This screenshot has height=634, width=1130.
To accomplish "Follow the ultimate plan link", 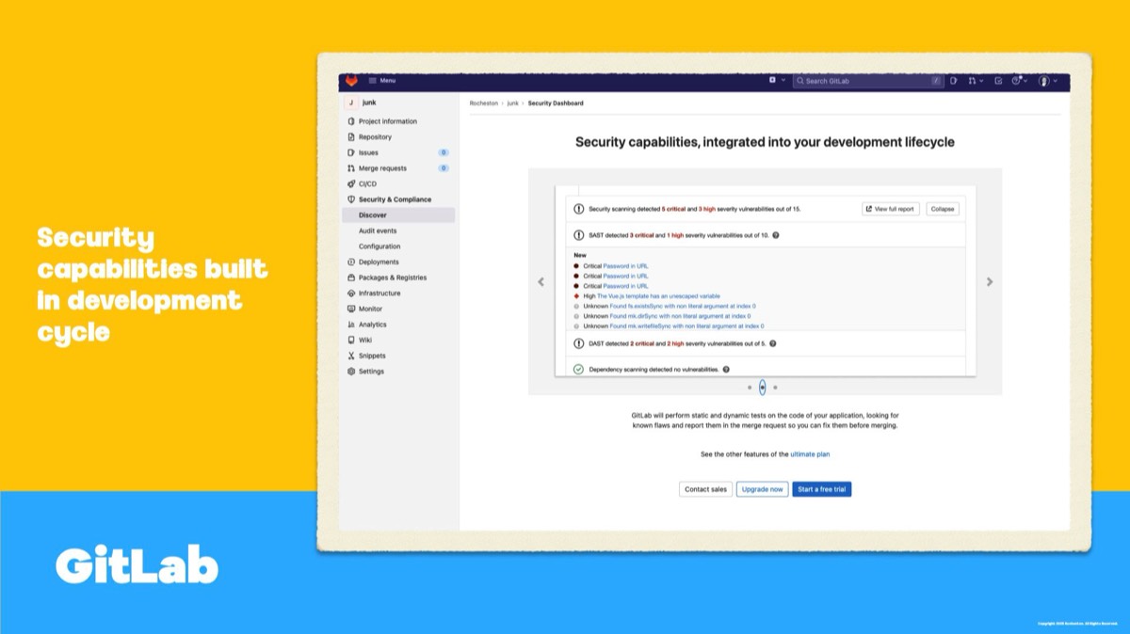I will click(x=810, y=454).
